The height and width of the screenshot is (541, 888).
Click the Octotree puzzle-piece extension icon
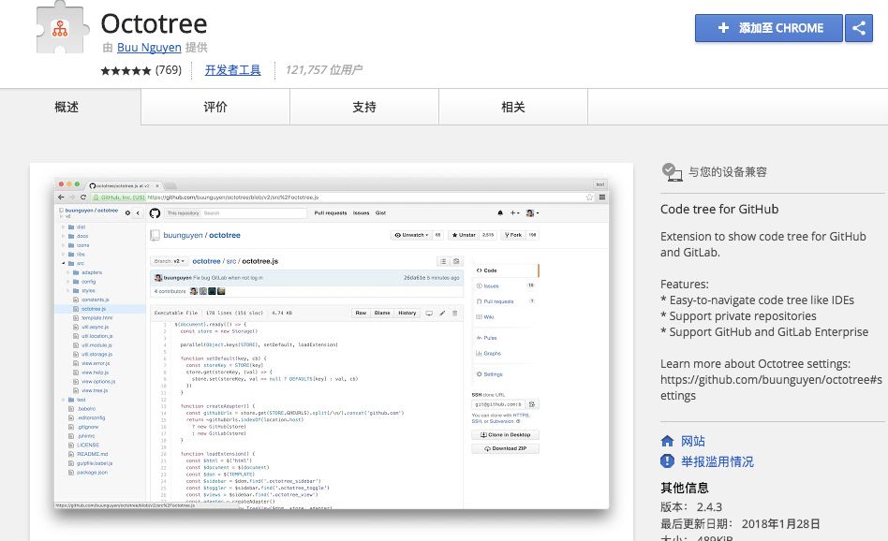[x=60, y=27]
